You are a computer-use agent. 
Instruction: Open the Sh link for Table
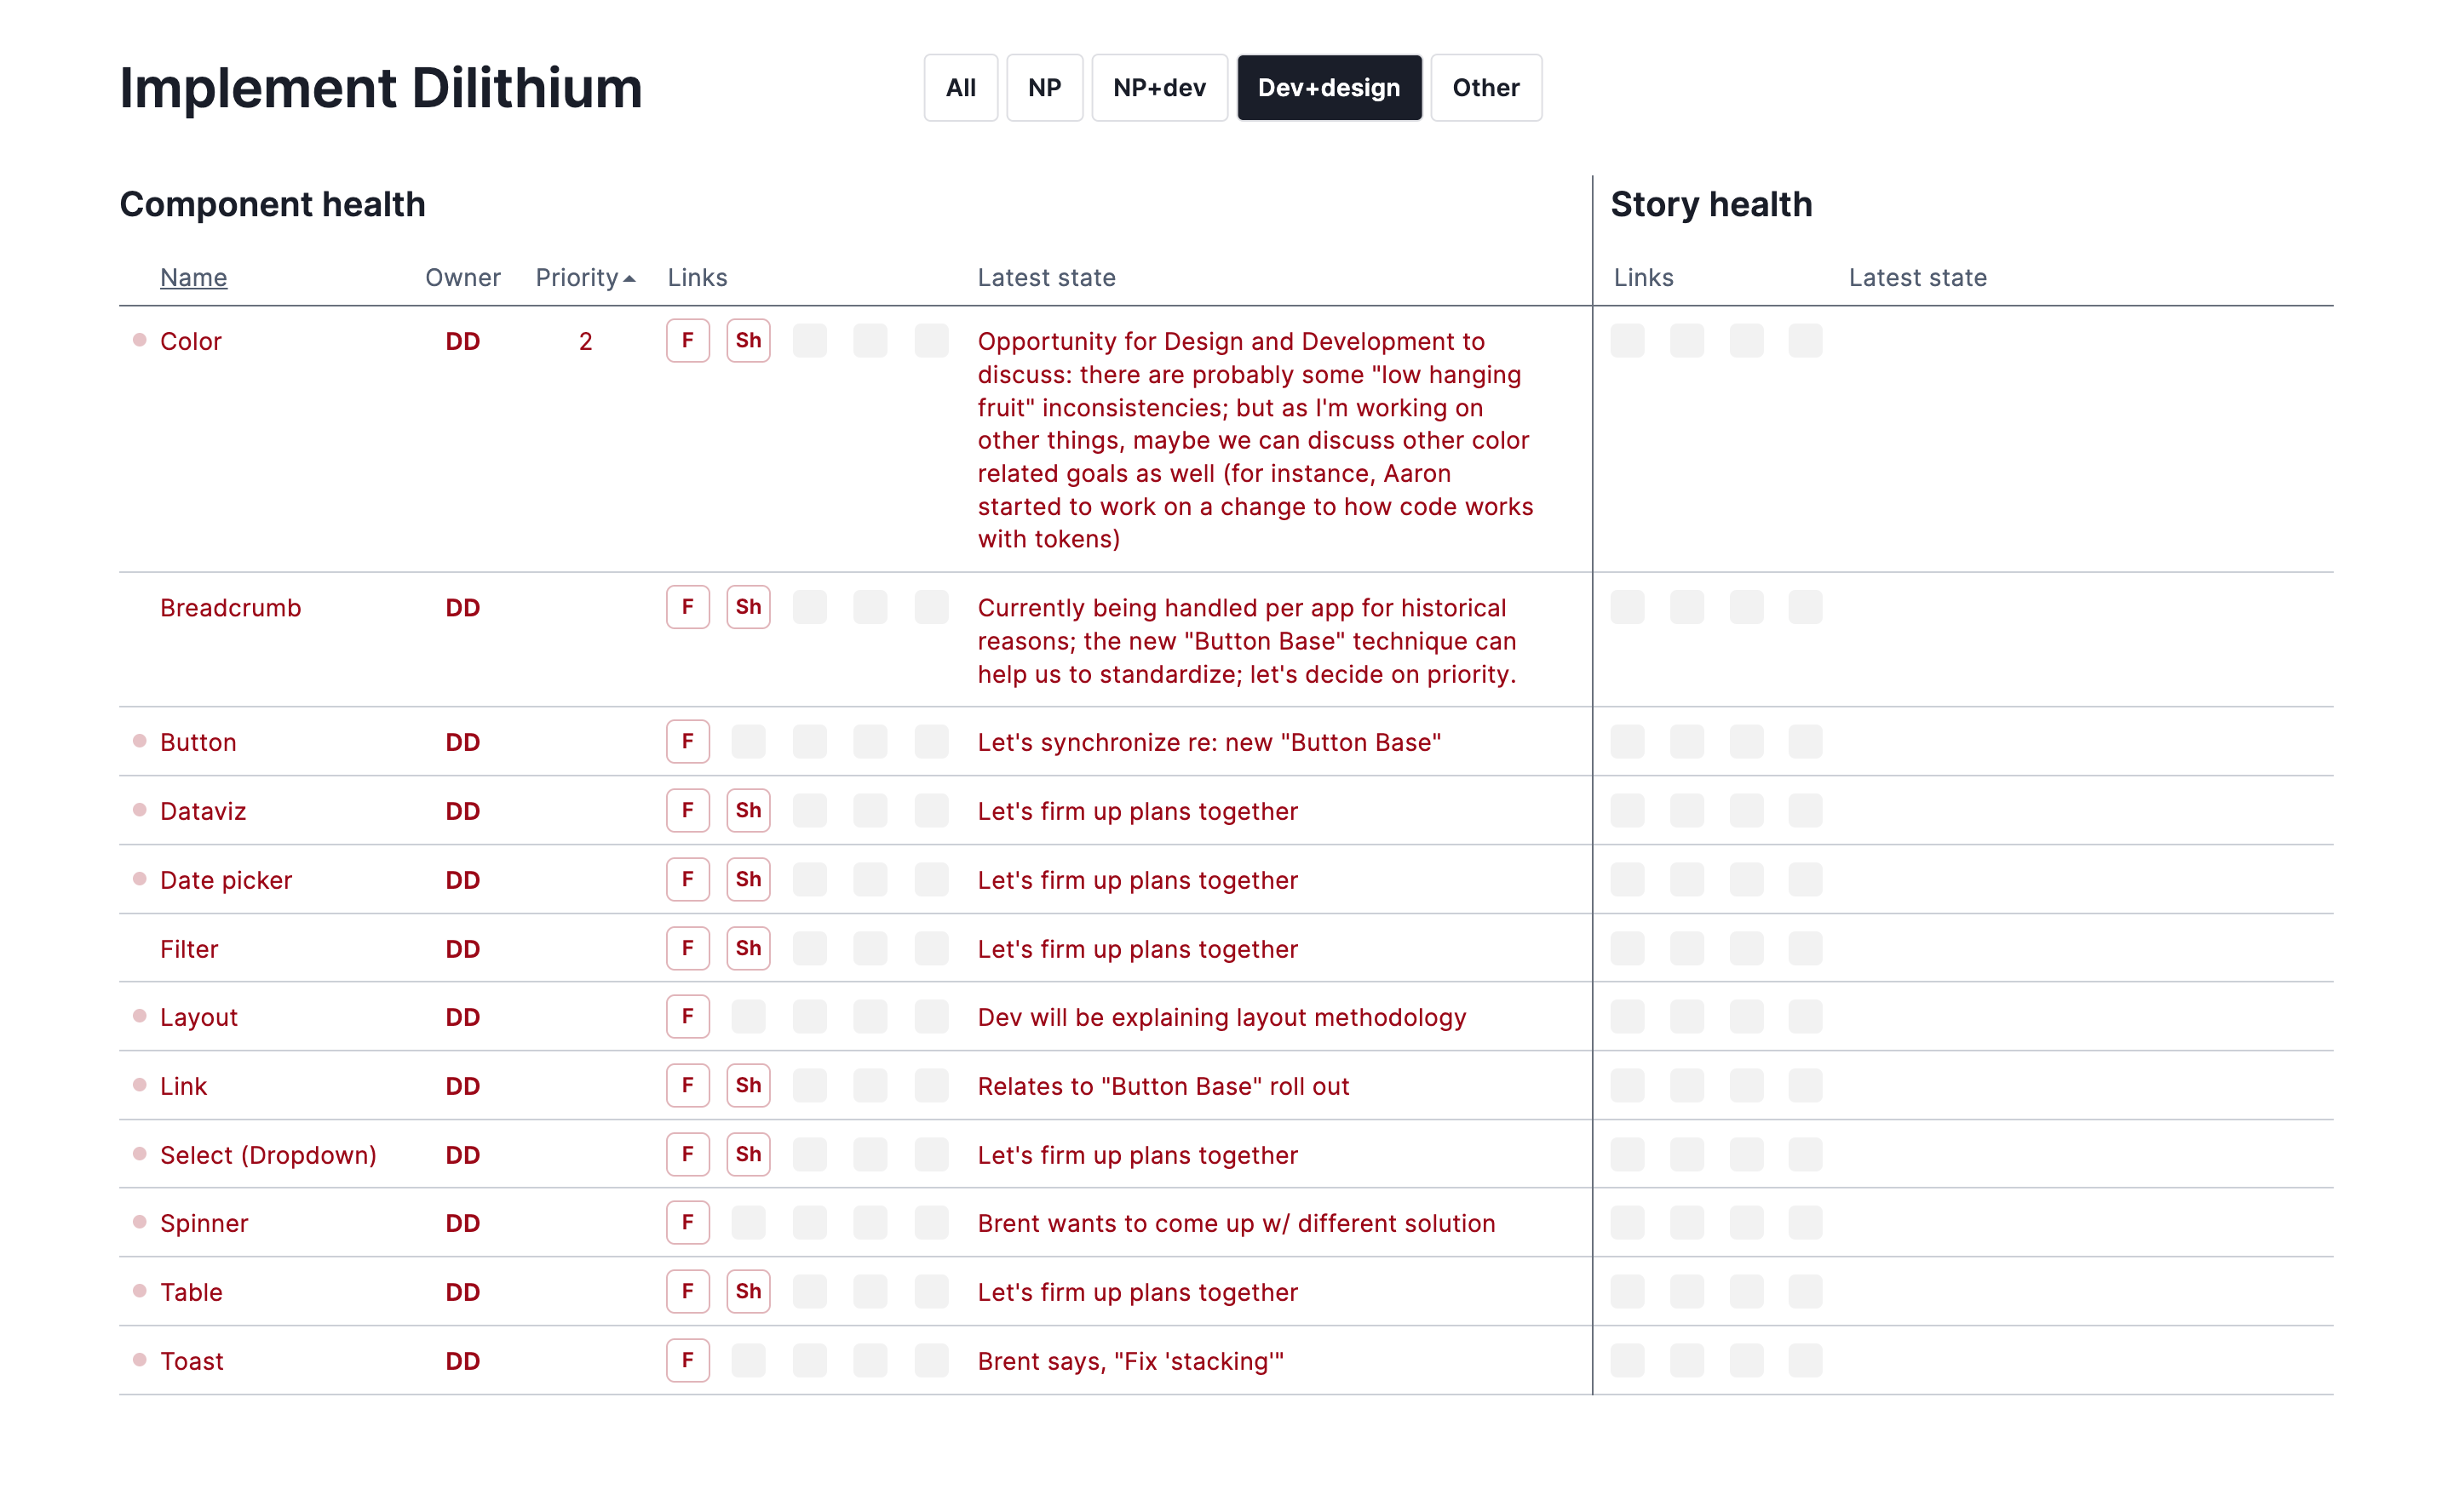[x=749, y=1292]
